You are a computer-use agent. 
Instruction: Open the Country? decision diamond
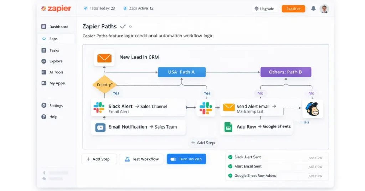(x=105, y=85)
